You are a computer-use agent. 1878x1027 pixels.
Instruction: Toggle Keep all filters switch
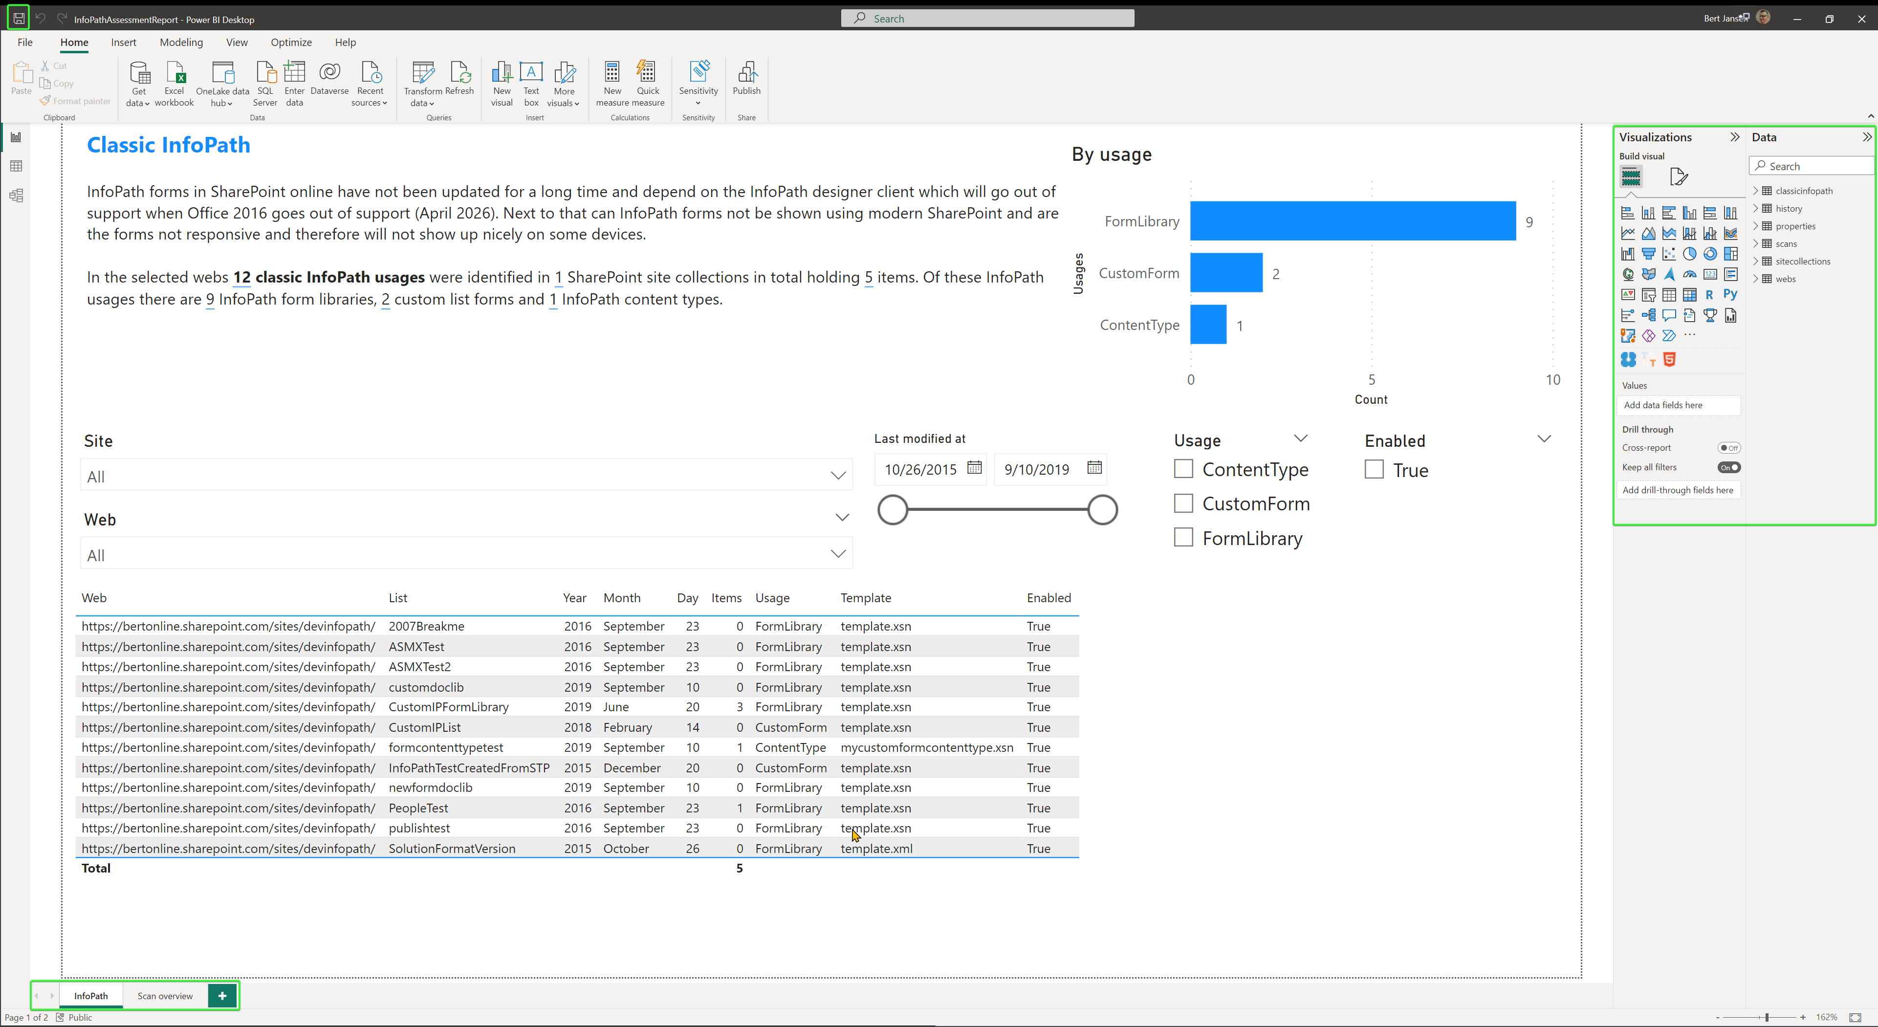pos(1728,467)
